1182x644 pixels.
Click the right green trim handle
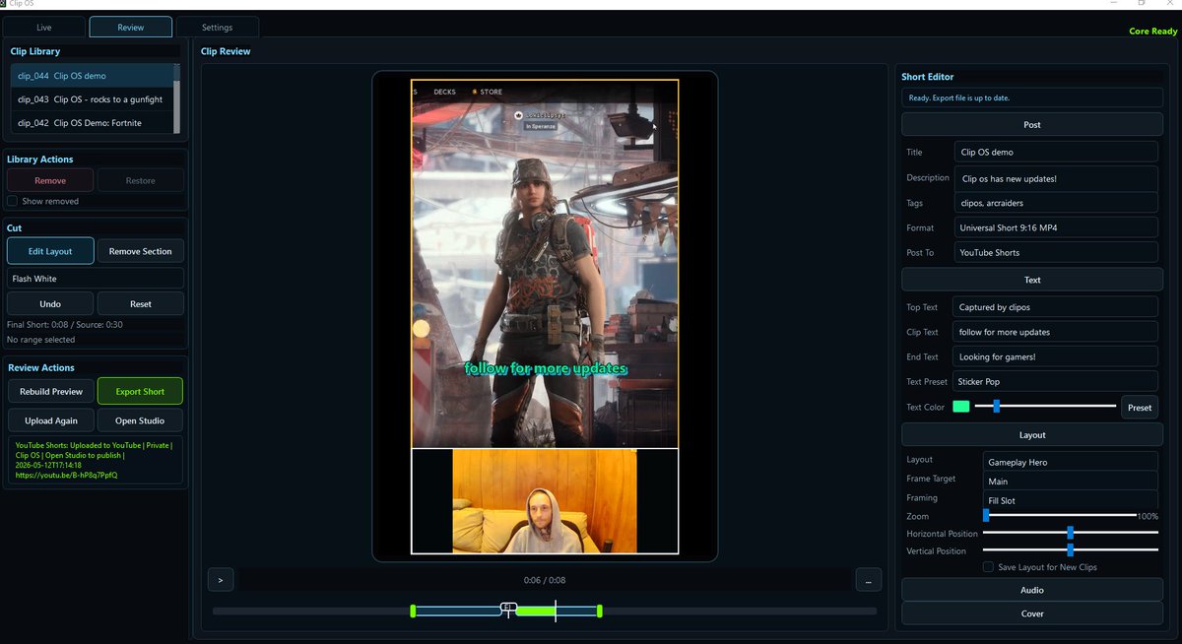click(x=599, y=612)
